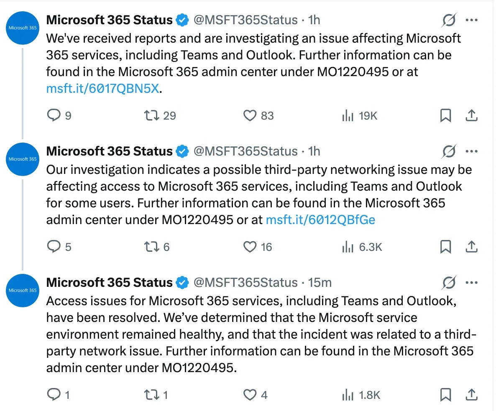The height and width of the screenshot is (411, 496).
Task: Share the resolved-incident tweet via share icon
Action: [472, 395]
